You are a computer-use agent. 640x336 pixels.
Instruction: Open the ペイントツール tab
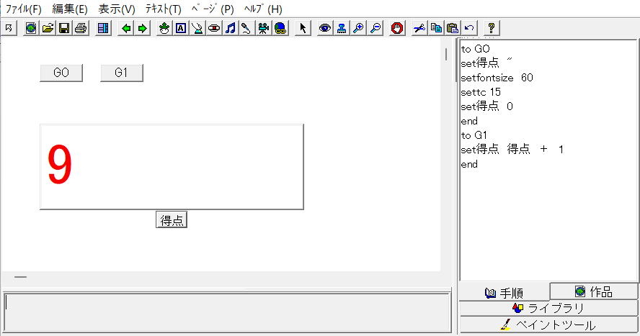point(548,324)
